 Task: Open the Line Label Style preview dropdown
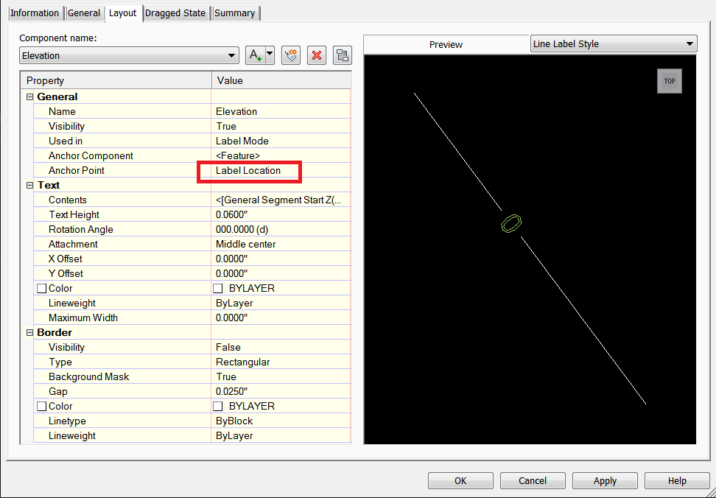pos(691,43)
